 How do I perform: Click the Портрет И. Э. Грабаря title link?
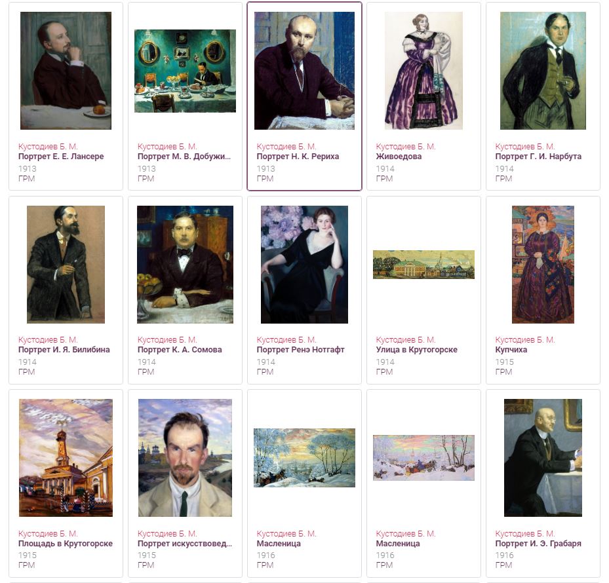[538, 544]
